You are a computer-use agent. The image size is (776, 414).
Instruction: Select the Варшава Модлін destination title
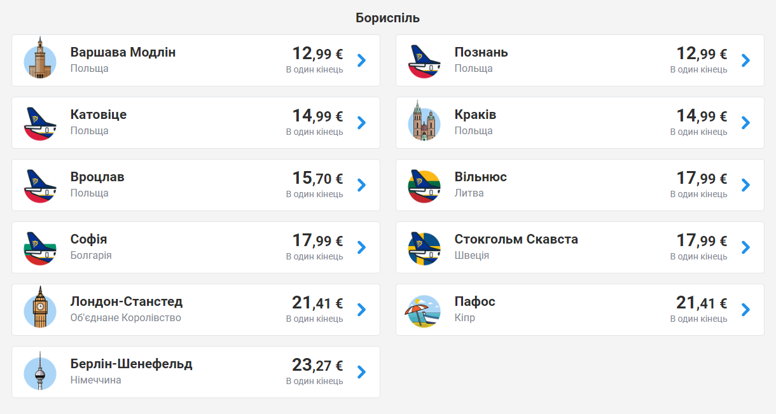click(123, 52)
